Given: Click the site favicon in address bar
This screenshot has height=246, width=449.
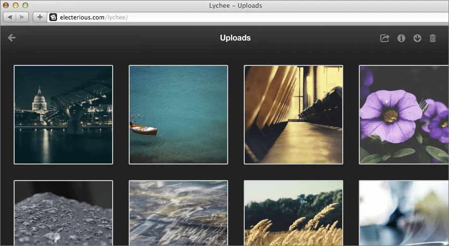Looking at the screenshot, I should point(53,17).
